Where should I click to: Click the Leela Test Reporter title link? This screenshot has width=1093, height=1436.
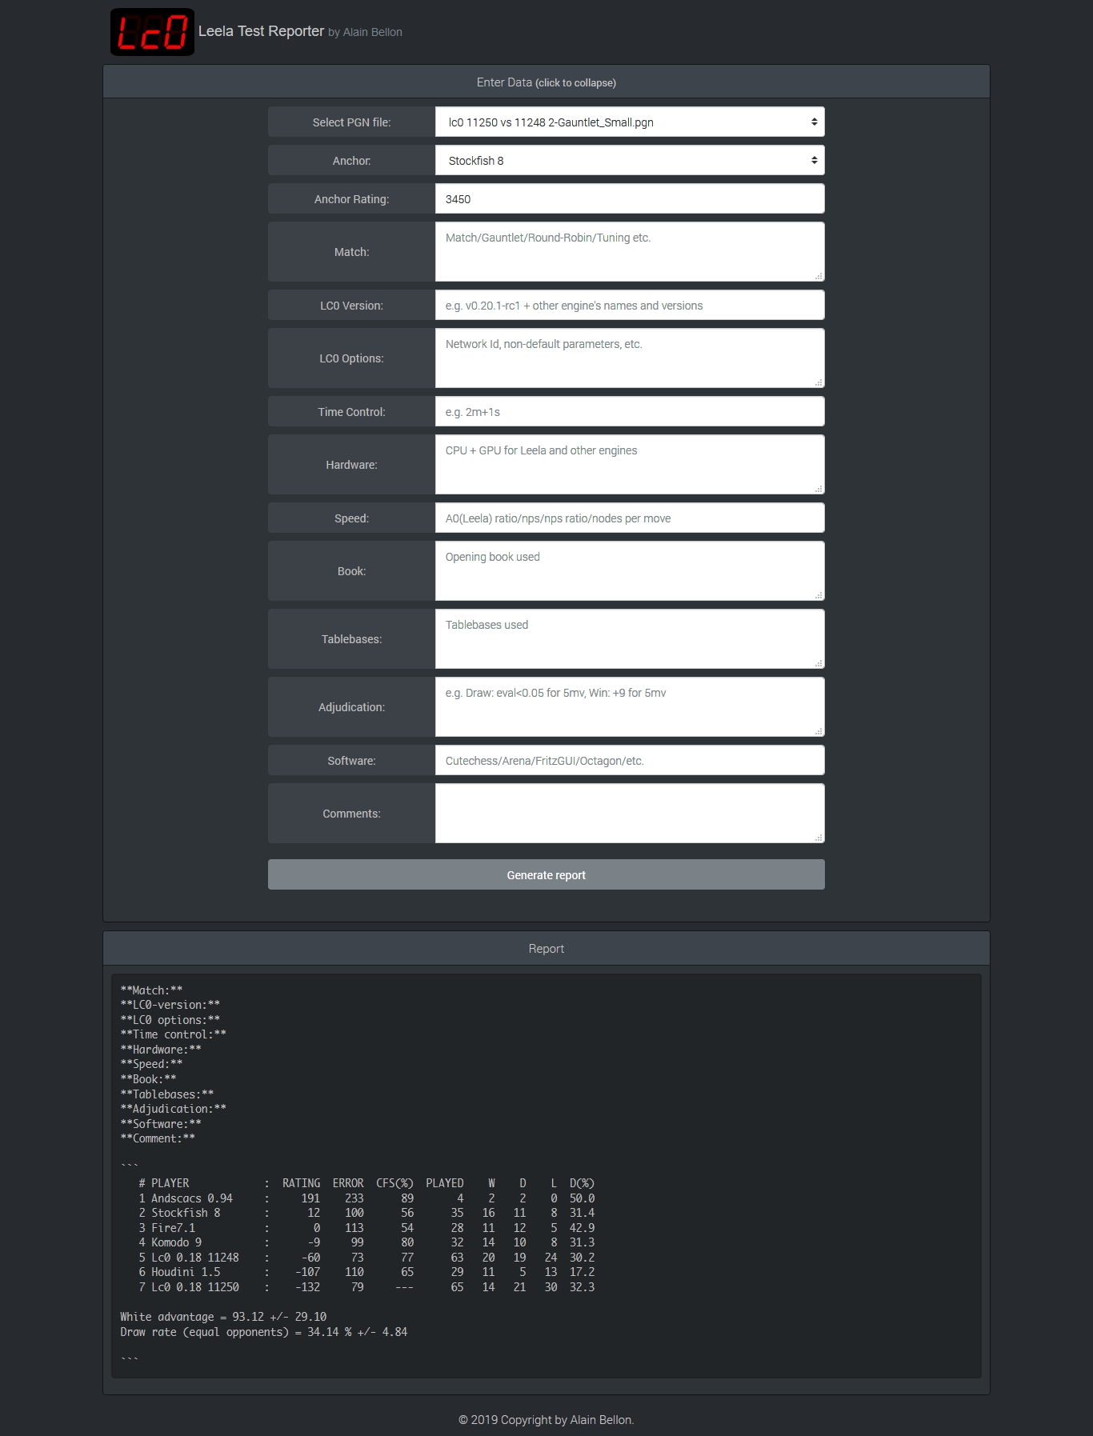coord(261,31)
